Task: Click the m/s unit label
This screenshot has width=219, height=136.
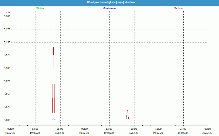Action: coord(8,13)
